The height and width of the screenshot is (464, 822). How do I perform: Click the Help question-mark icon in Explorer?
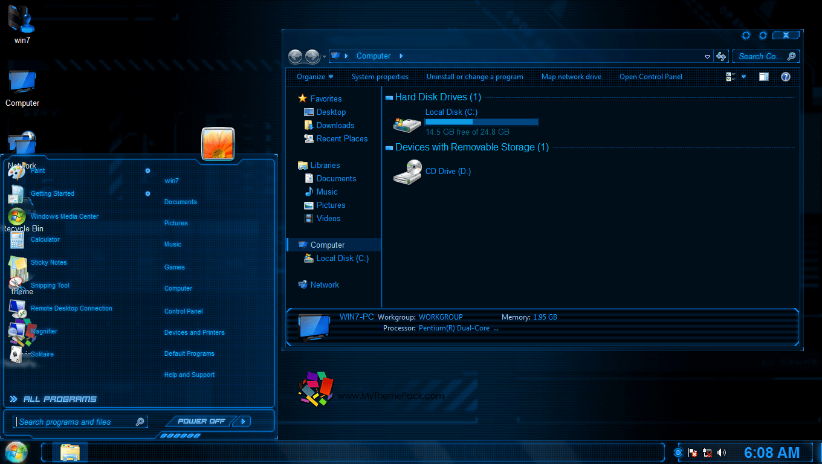(x=785, y=77)
